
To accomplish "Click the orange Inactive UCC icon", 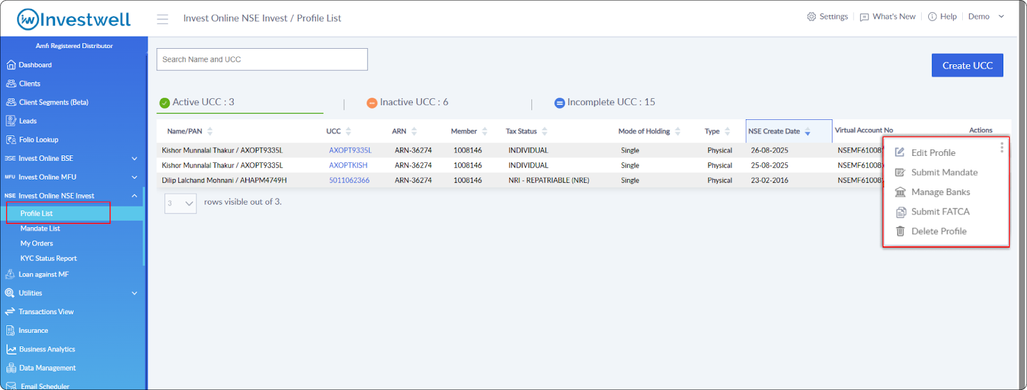I will coord(372,103).
